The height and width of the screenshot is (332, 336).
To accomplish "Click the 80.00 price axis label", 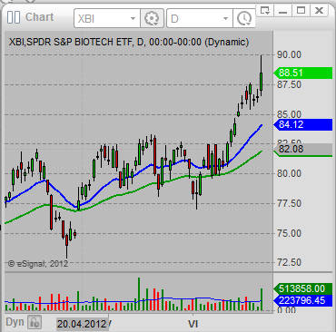I will coord(290,173).
